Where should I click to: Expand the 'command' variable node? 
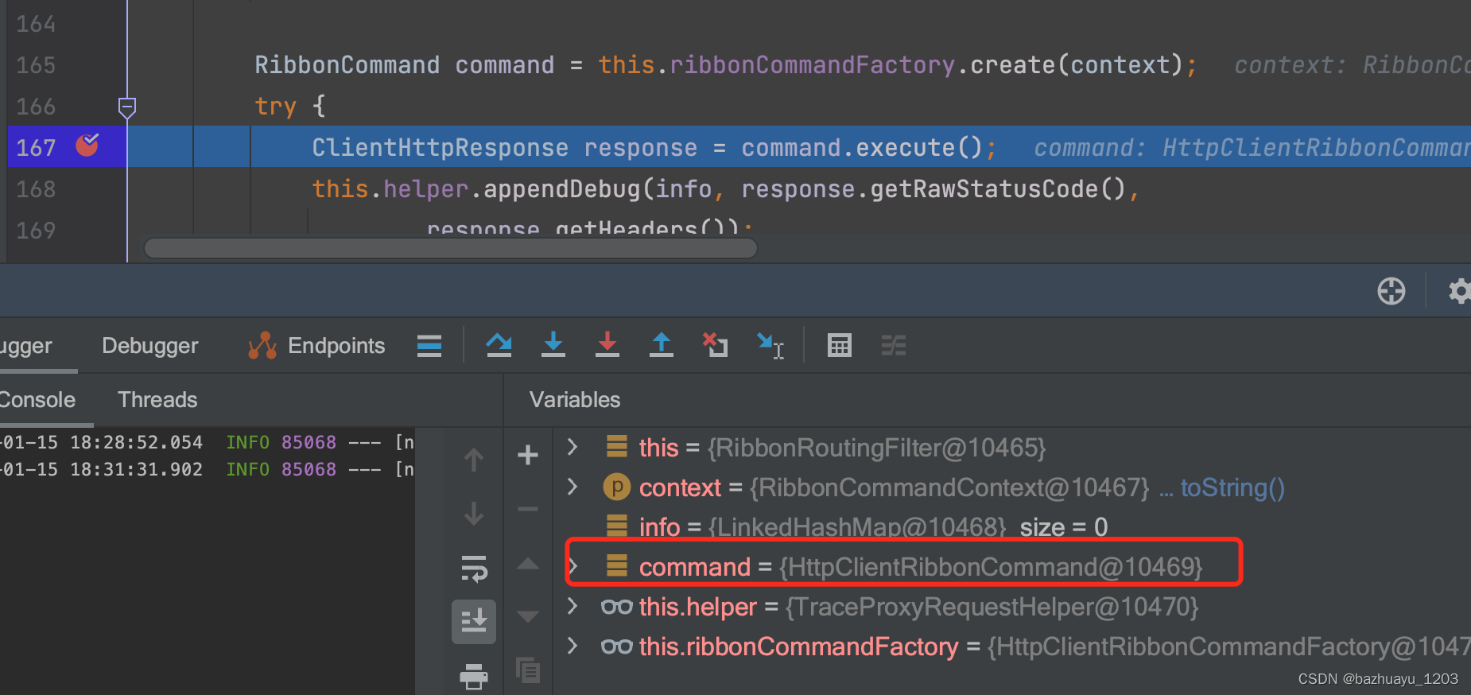[x=572, y=565]
